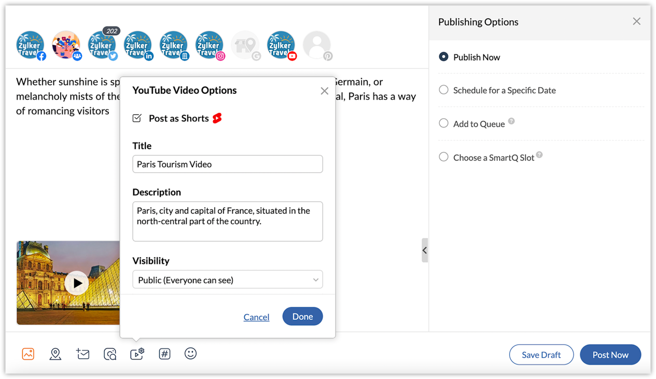Viewport: 656px width, 379px height.
Task: Select the Zylker Travel Twitter channel
Action: click(x=102, y=45)
